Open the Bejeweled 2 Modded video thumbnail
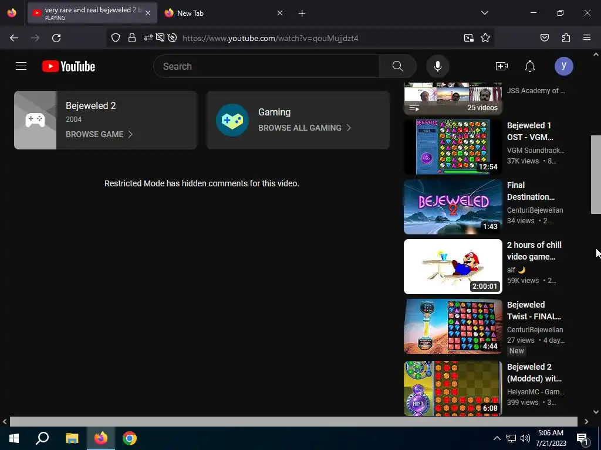The image size is (601, 450). [453, 388]
